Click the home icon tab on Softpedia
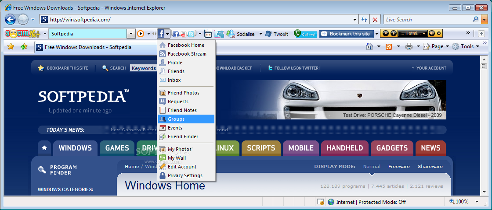 (44, 148)
